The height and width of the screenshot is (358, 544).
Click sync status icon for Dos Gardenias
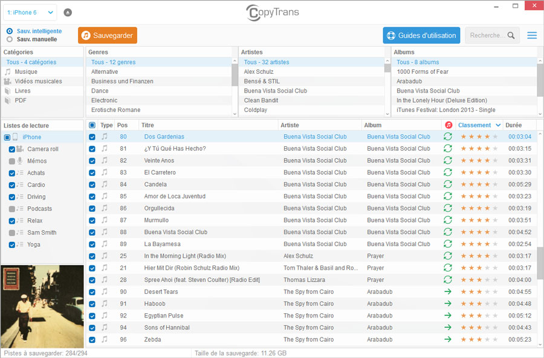(x=448, y=137)
